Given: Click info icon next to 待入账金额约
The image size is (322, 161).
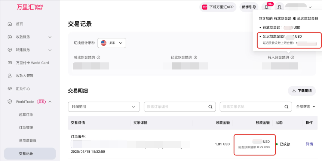Looking at the screenshot, I should point(292,58).
